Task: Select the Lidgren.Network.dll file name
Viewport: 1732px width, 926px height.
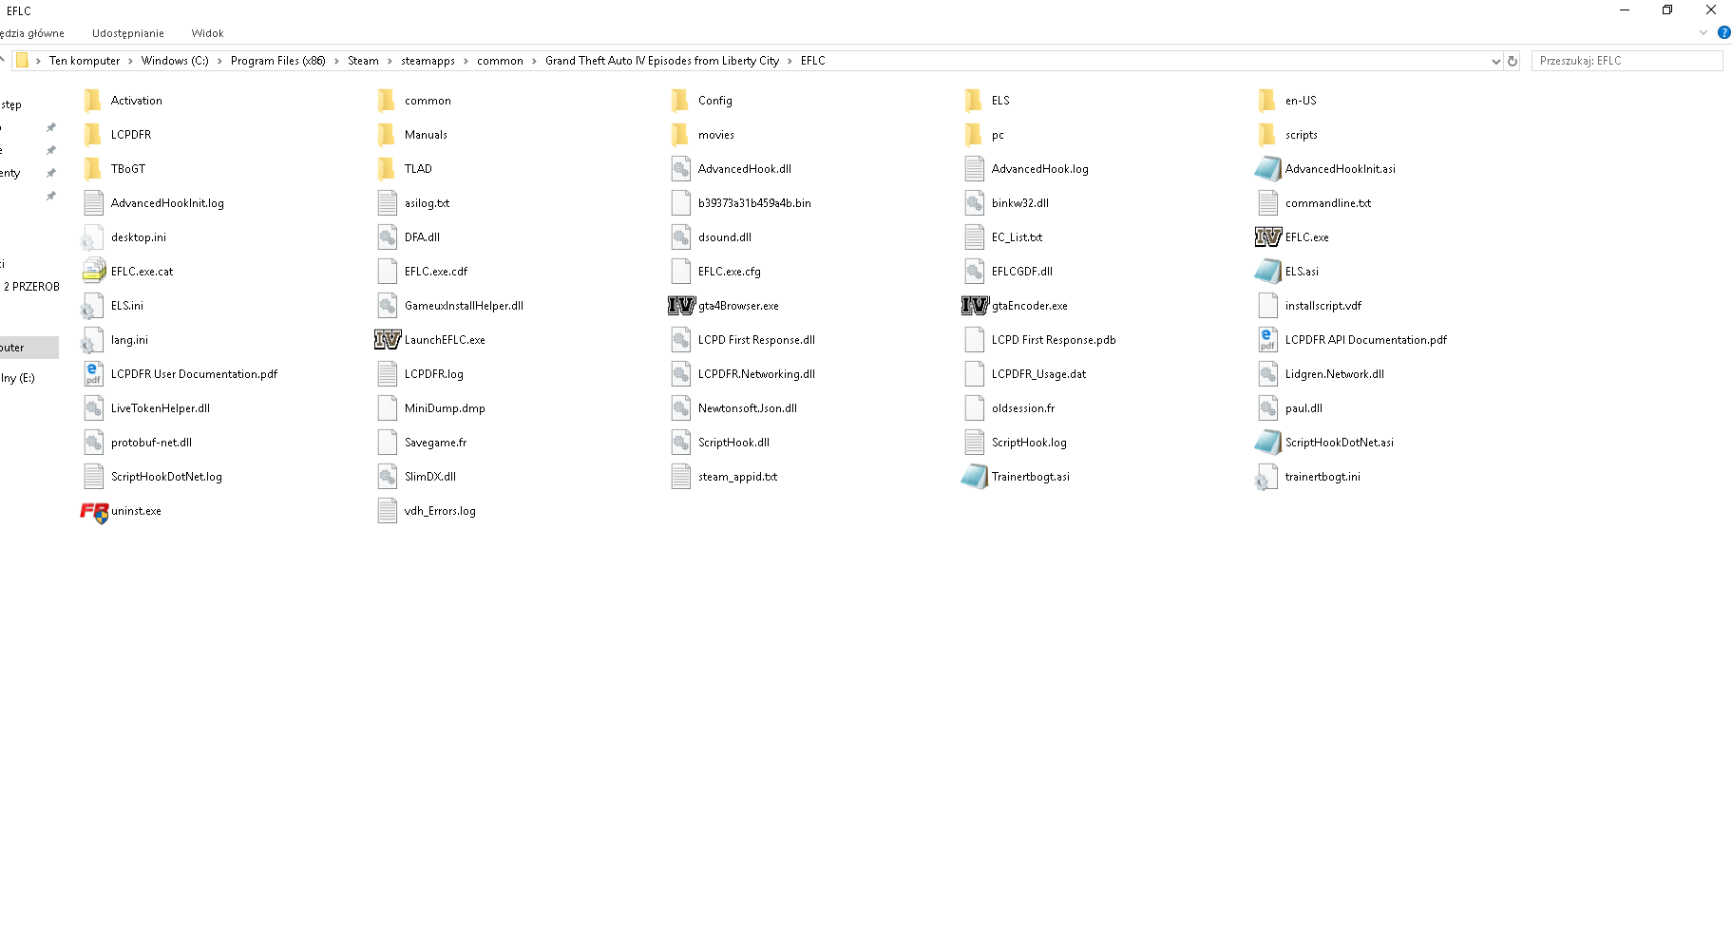Action: pyautogui.click(x=1334, y=374)
